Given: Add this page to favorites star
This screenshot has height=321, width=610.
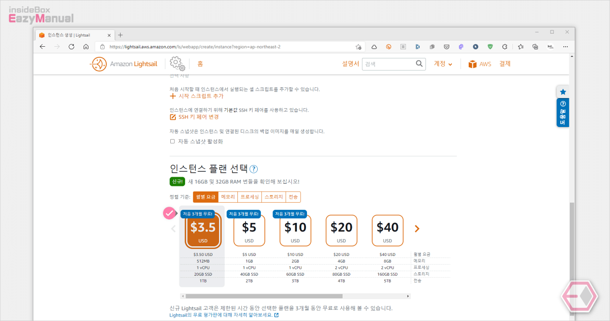Looking at the screenshot, I should coord(359,47).
